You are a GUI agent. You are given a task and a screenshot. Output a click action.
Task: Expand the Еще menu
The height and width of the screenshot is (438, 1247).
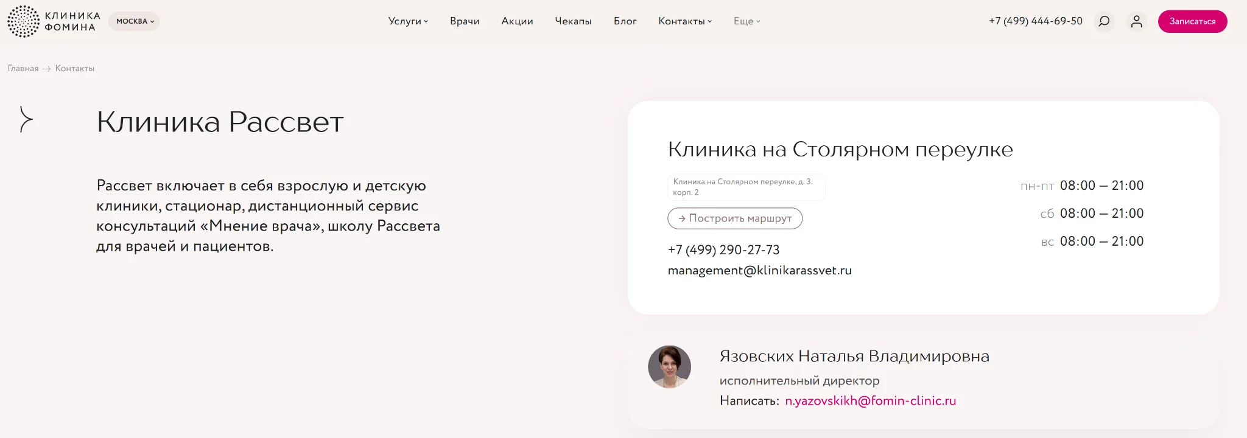pos(746,21)
